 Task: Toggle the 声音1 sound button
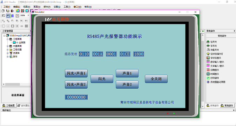point(127,73)
